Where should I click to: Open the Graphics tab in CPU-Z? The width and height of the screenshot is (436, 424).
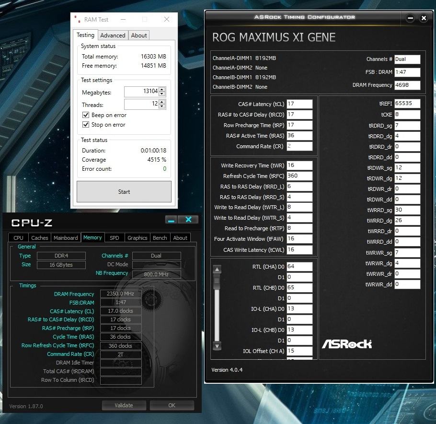point(138,238)
